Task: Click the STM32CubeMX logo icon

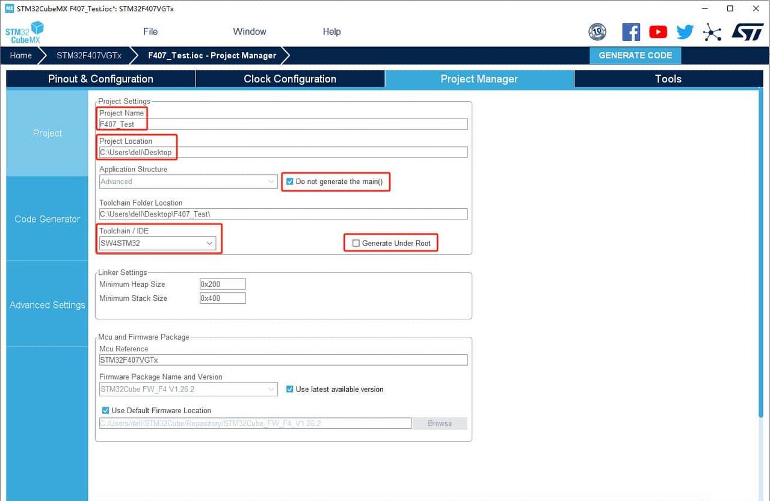Action: point(25,32)
